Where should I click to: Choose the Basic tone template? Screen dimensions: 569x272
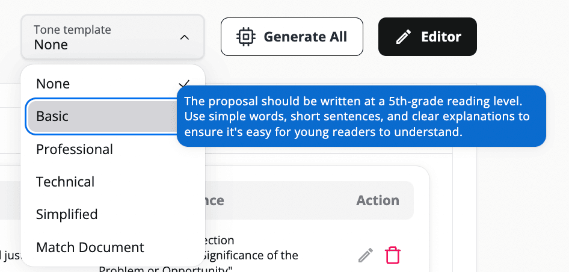(52, 116)
